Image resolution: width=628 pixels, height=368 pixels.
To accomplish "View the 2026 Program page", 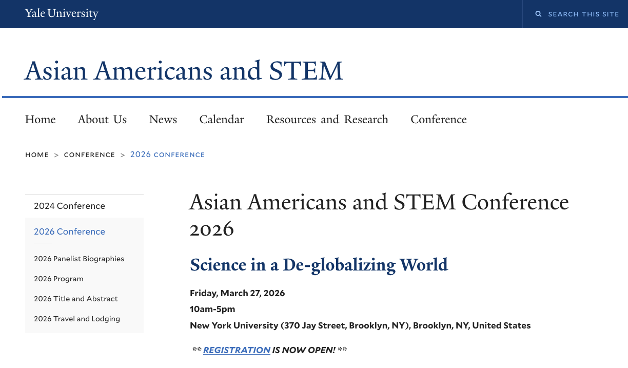I will click(58, 279).
